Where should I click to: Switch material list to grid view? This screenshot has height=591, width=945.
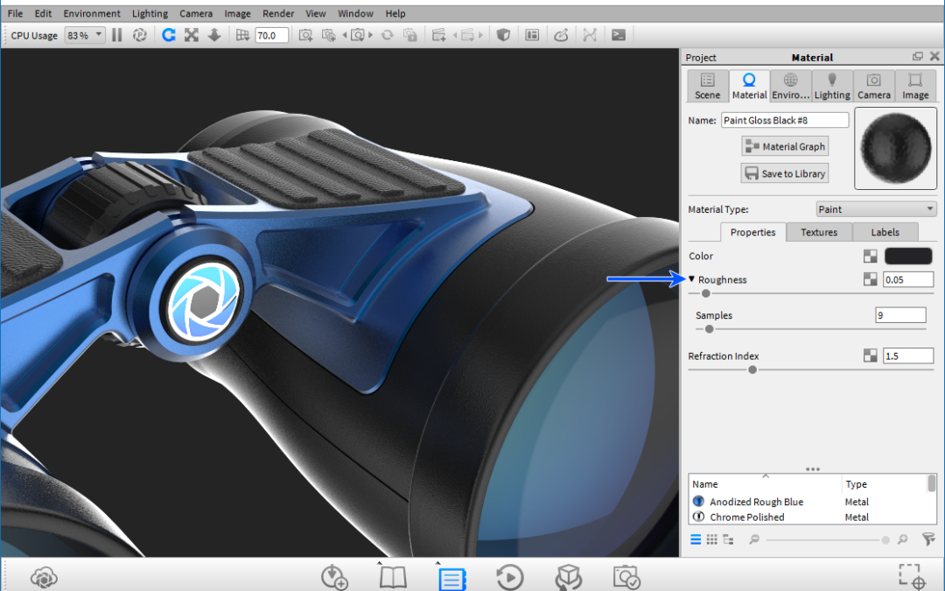coord(711,539)
